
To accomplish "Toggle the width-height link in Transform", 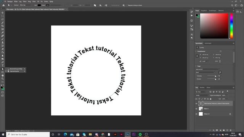I will click(197, 56).
